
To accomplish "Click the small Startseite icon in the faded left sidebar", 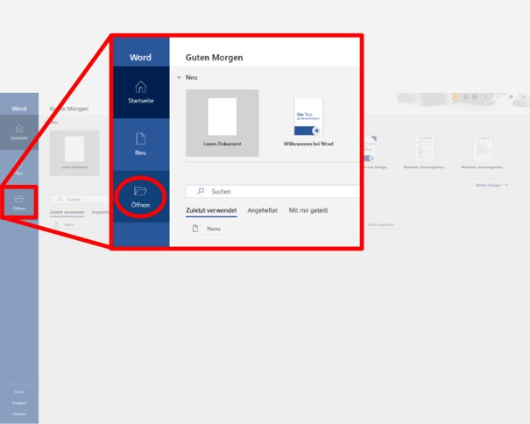I will pyautogui.click(x=19, y=130).
